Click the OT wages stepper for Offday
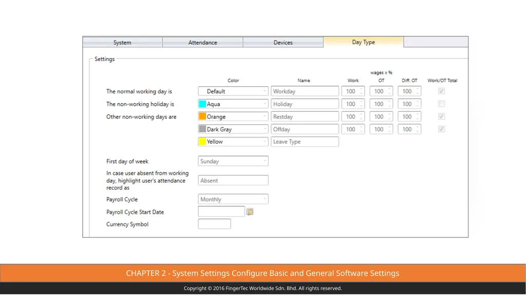Image resolution: width=526 pixels, height=295 pixels. (x=381, y=129)
